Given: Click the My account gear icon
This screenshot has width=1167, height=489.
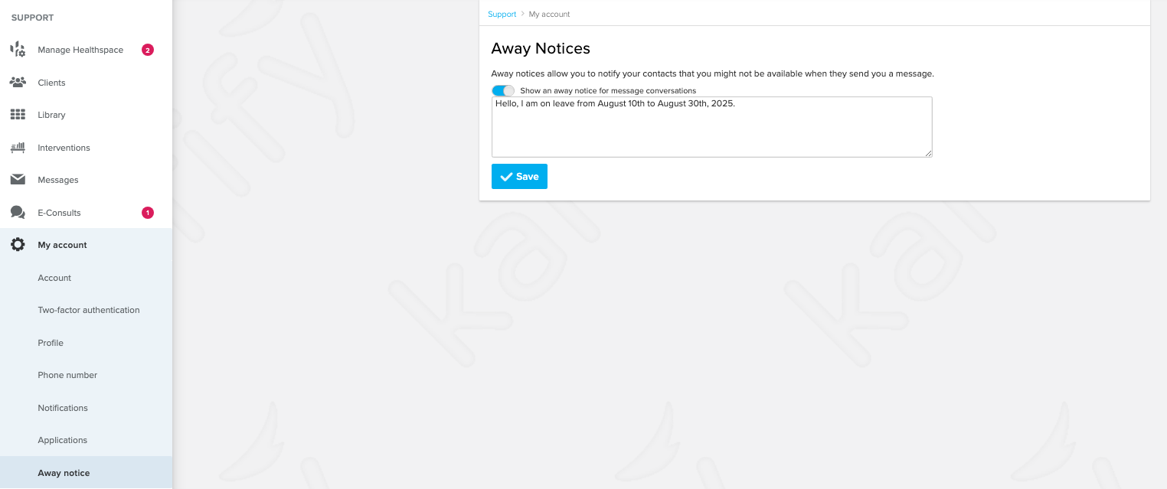Looking at the screenshot, I should (18, 245).
